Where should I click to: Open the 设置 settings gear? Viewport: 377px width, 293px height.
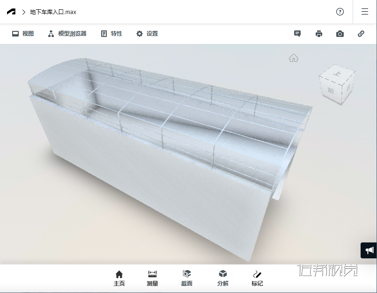click(147, 34)
